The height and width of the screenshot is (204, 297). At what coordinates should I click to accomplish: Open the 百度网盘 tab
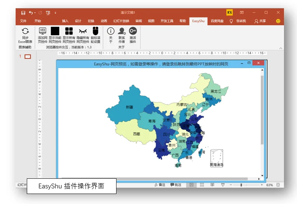(217, 21)
